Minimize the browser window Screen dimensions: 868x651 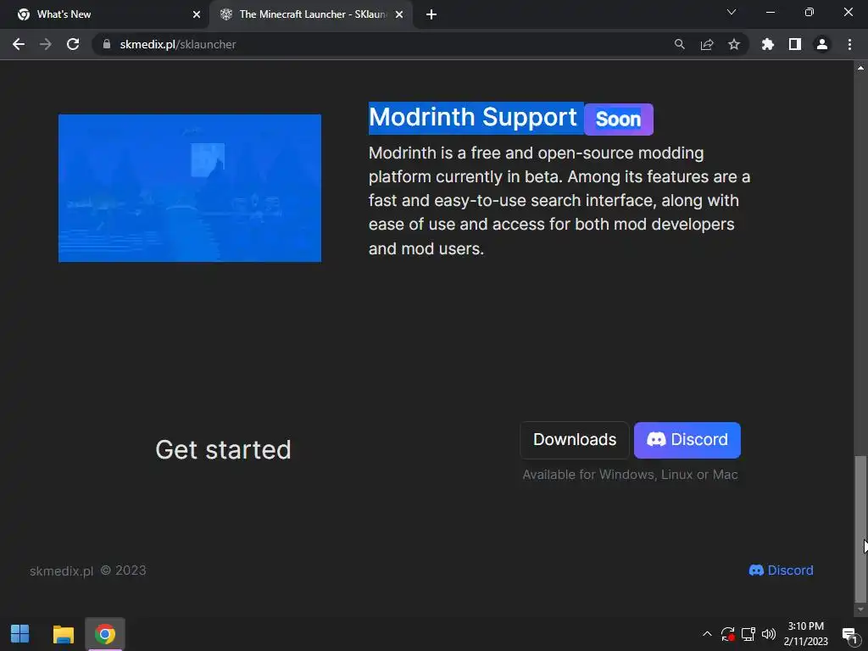tap(770, 12)
